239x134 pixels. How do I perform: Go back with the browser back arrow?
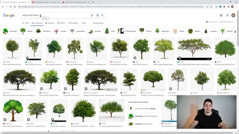click(x=3, y=7)
